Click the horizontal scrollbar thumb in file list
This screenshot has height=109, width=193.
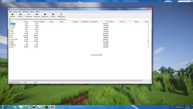76,80
